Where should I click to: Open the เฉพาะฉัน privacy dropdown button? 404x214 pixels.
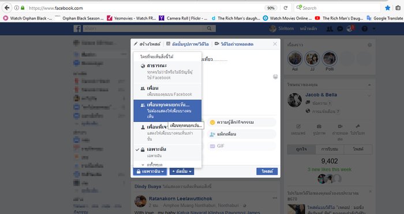pyautogui.click(x=150, y=171)
